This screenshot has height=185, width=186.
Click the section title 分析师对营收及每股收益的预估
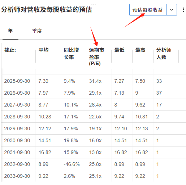(47, 10)
